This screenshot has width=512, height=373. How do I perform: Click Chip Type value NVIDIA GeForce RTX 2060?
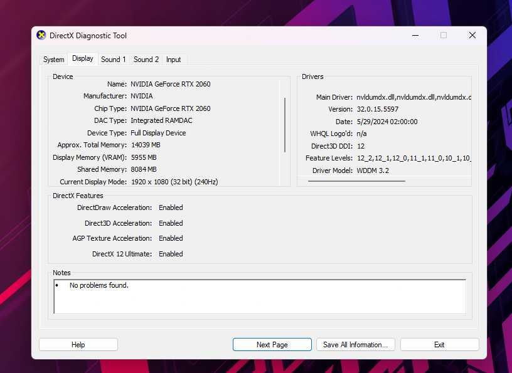tap(171, 108)
